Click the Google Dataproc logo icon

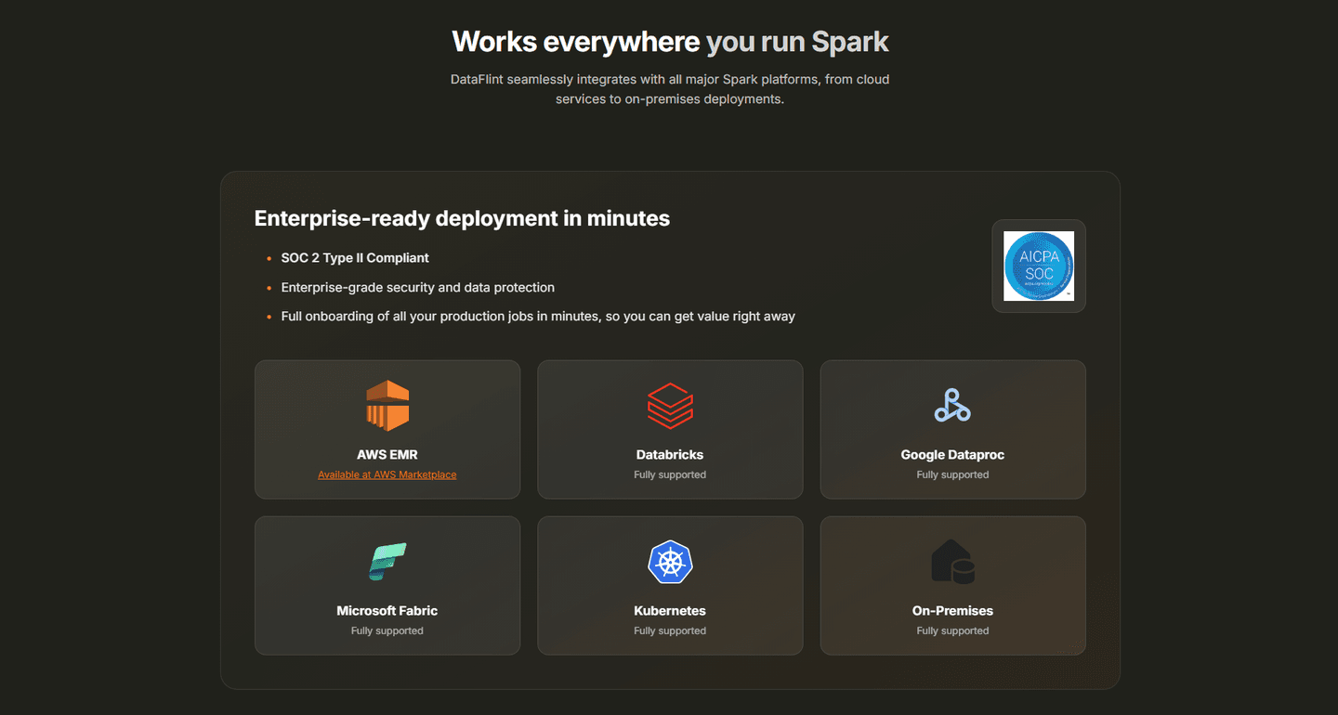click(952, 406)
